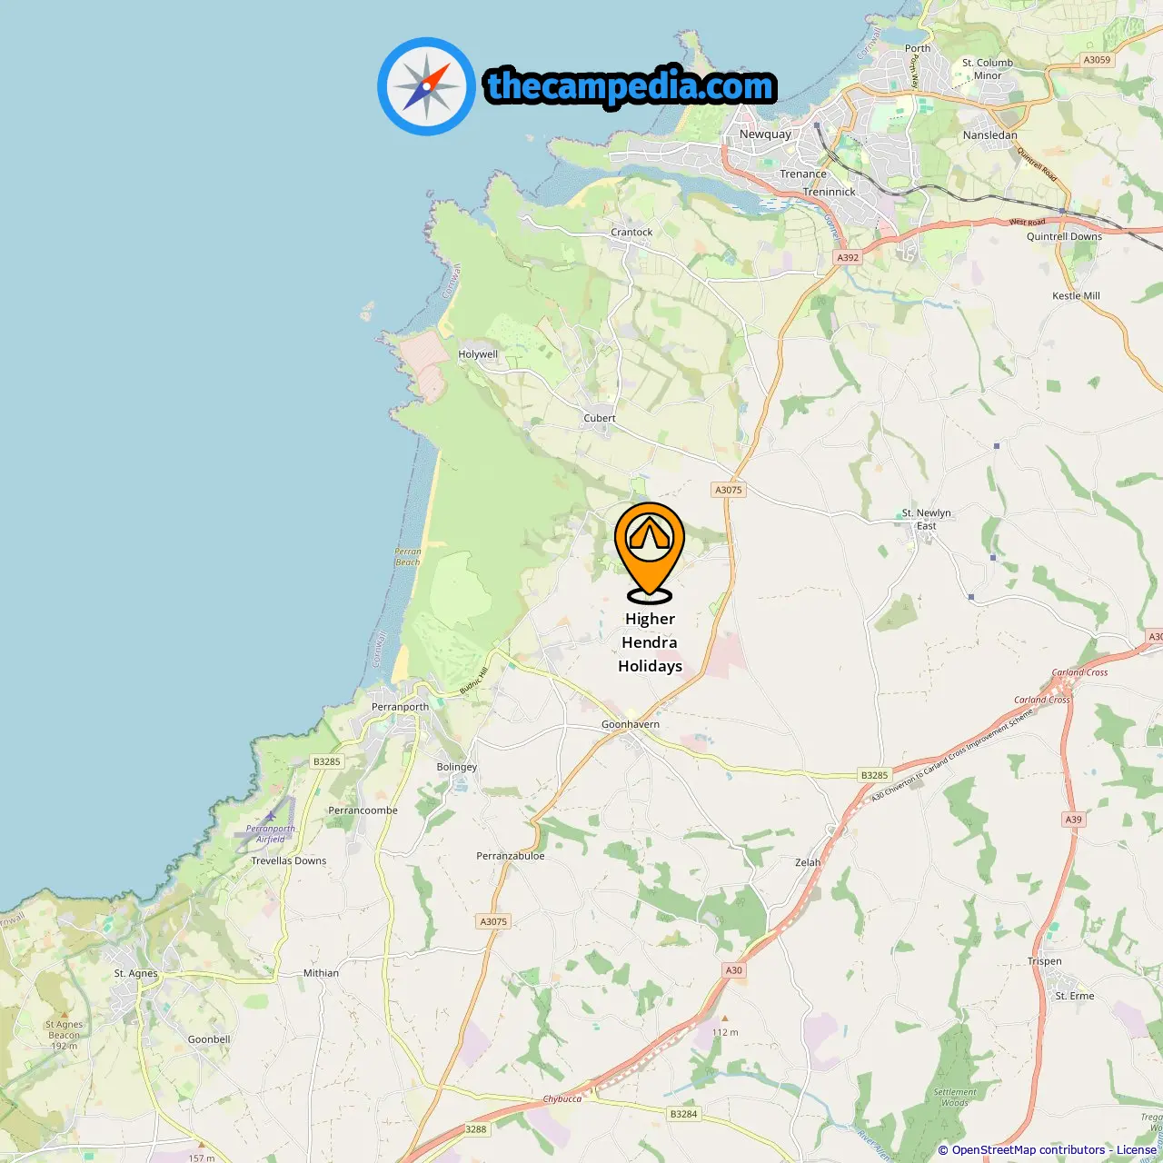Screen dimensions: 1163x1163
Task: Click the A392 road shield near Newquay
Action: [848, 257]
